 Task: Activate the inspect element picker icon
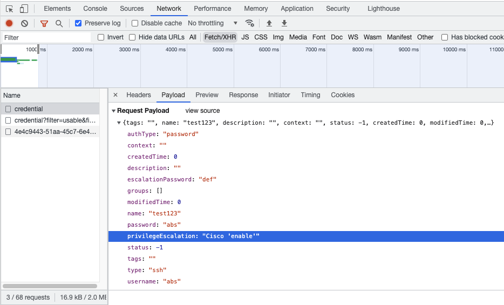click(x=9, y=9)
